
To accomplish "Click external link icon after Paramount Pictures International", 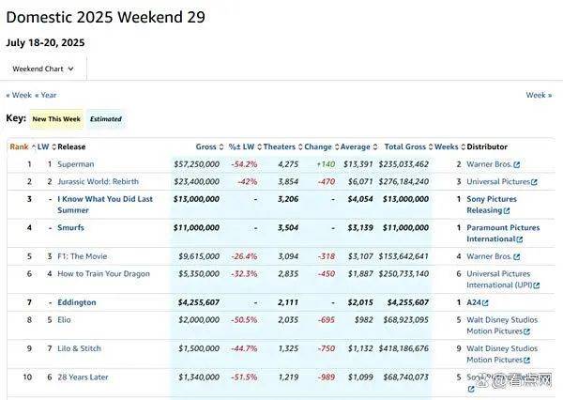I will point(520,239).
